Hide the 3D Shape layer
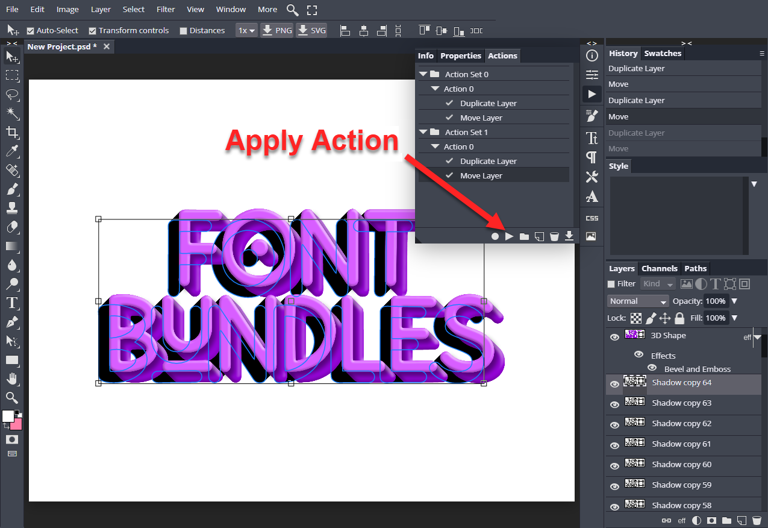 [614, 338]
